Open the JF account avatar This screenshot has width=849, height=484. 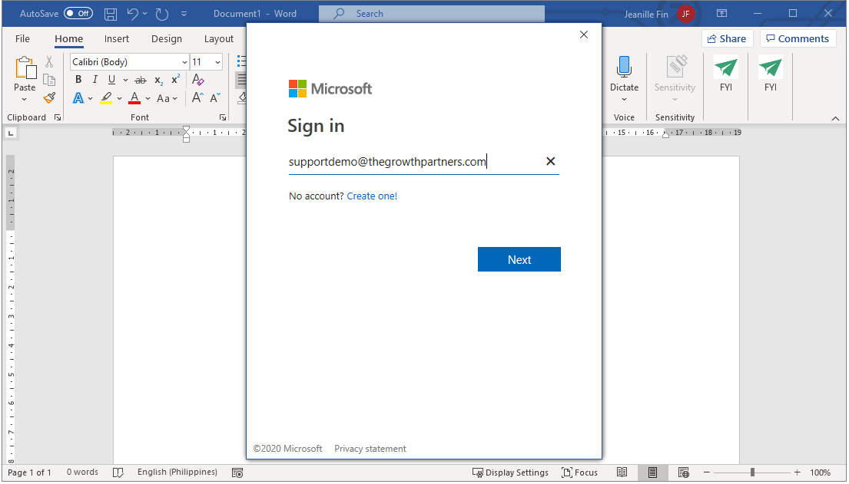[685, 14]
